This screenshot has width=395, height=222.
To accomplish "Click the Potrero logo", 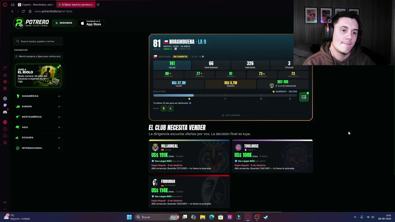I will [x=31, y=23].
